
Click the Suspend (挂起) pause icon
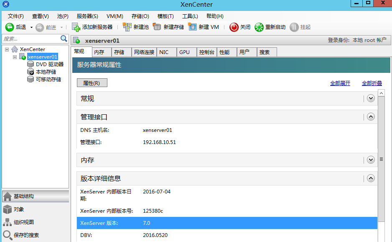coord(294,27)
